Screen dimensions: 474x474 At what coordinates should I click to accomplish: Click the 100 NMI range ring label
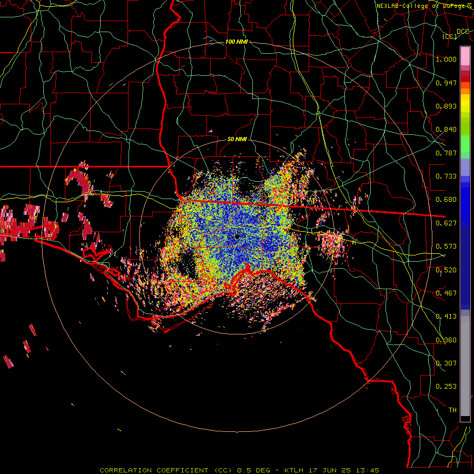coord(236,42)
